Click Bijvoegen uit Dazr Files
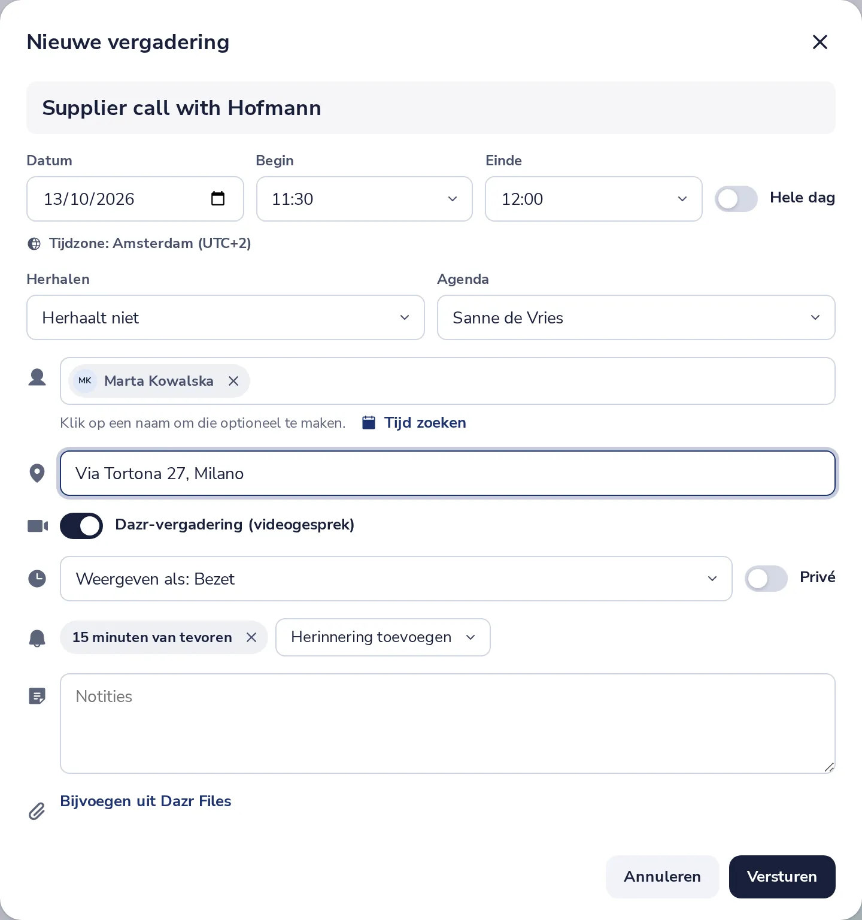The height and width of the screenshot is (920, 862). pyautogui.click(x=145, y=801)
